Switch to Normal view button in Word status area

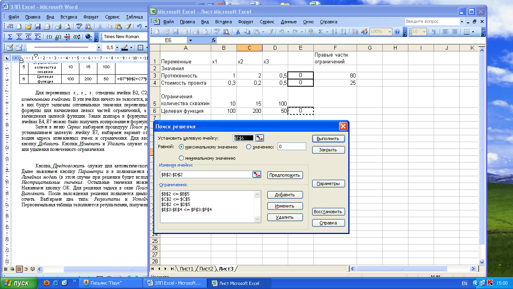point(6,269)
